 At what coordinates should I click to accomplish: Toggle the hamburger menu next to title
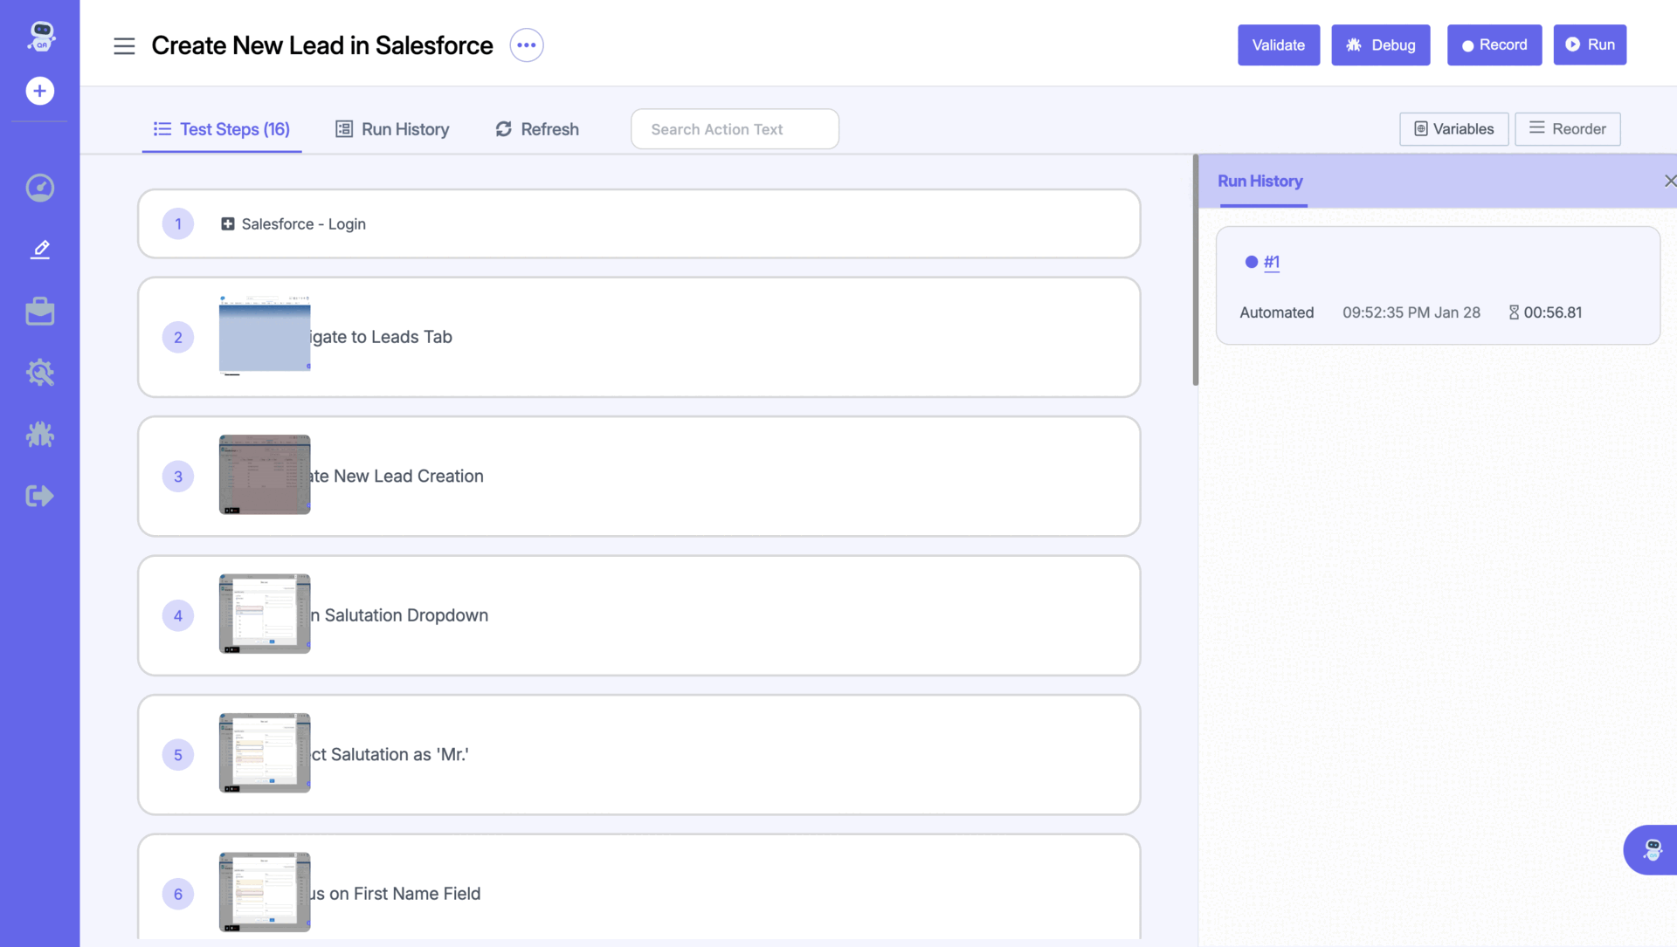click(x=124, y=45)
